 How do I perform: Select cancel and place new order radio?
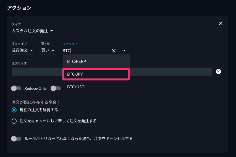(x=14, y=121)
